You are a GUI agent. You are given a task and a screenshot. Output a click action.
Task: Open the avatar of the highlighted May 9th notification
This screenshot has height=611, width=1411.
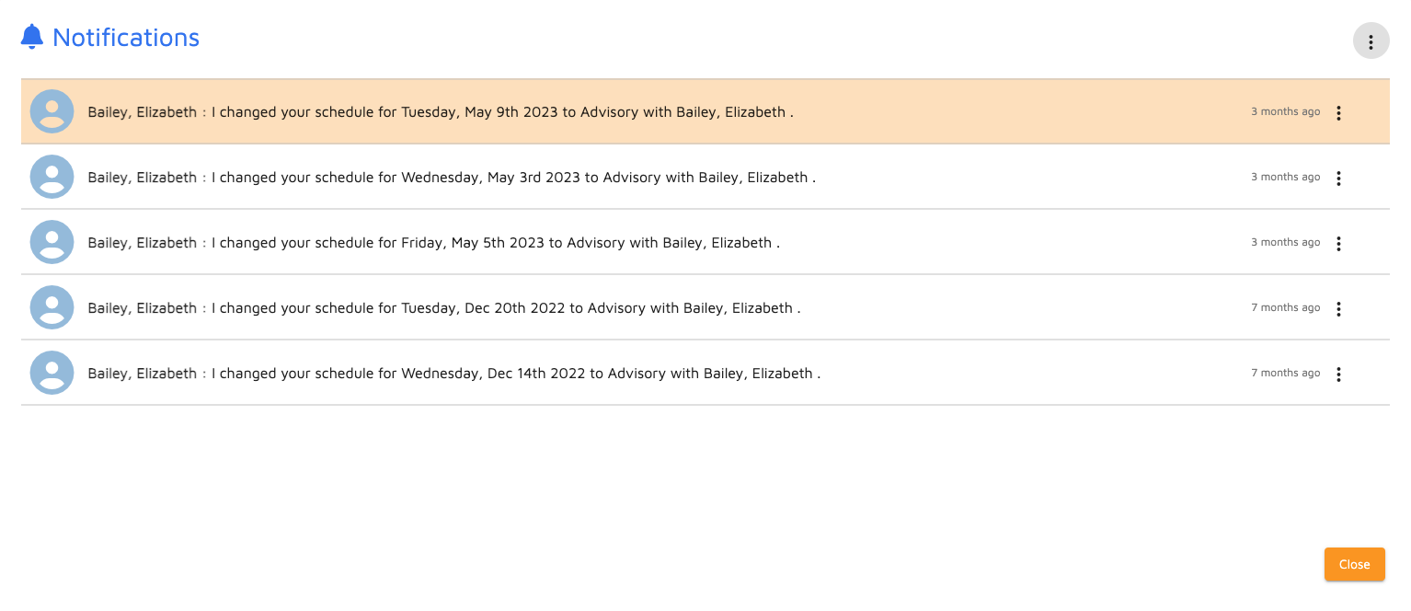tap(52, 110)
